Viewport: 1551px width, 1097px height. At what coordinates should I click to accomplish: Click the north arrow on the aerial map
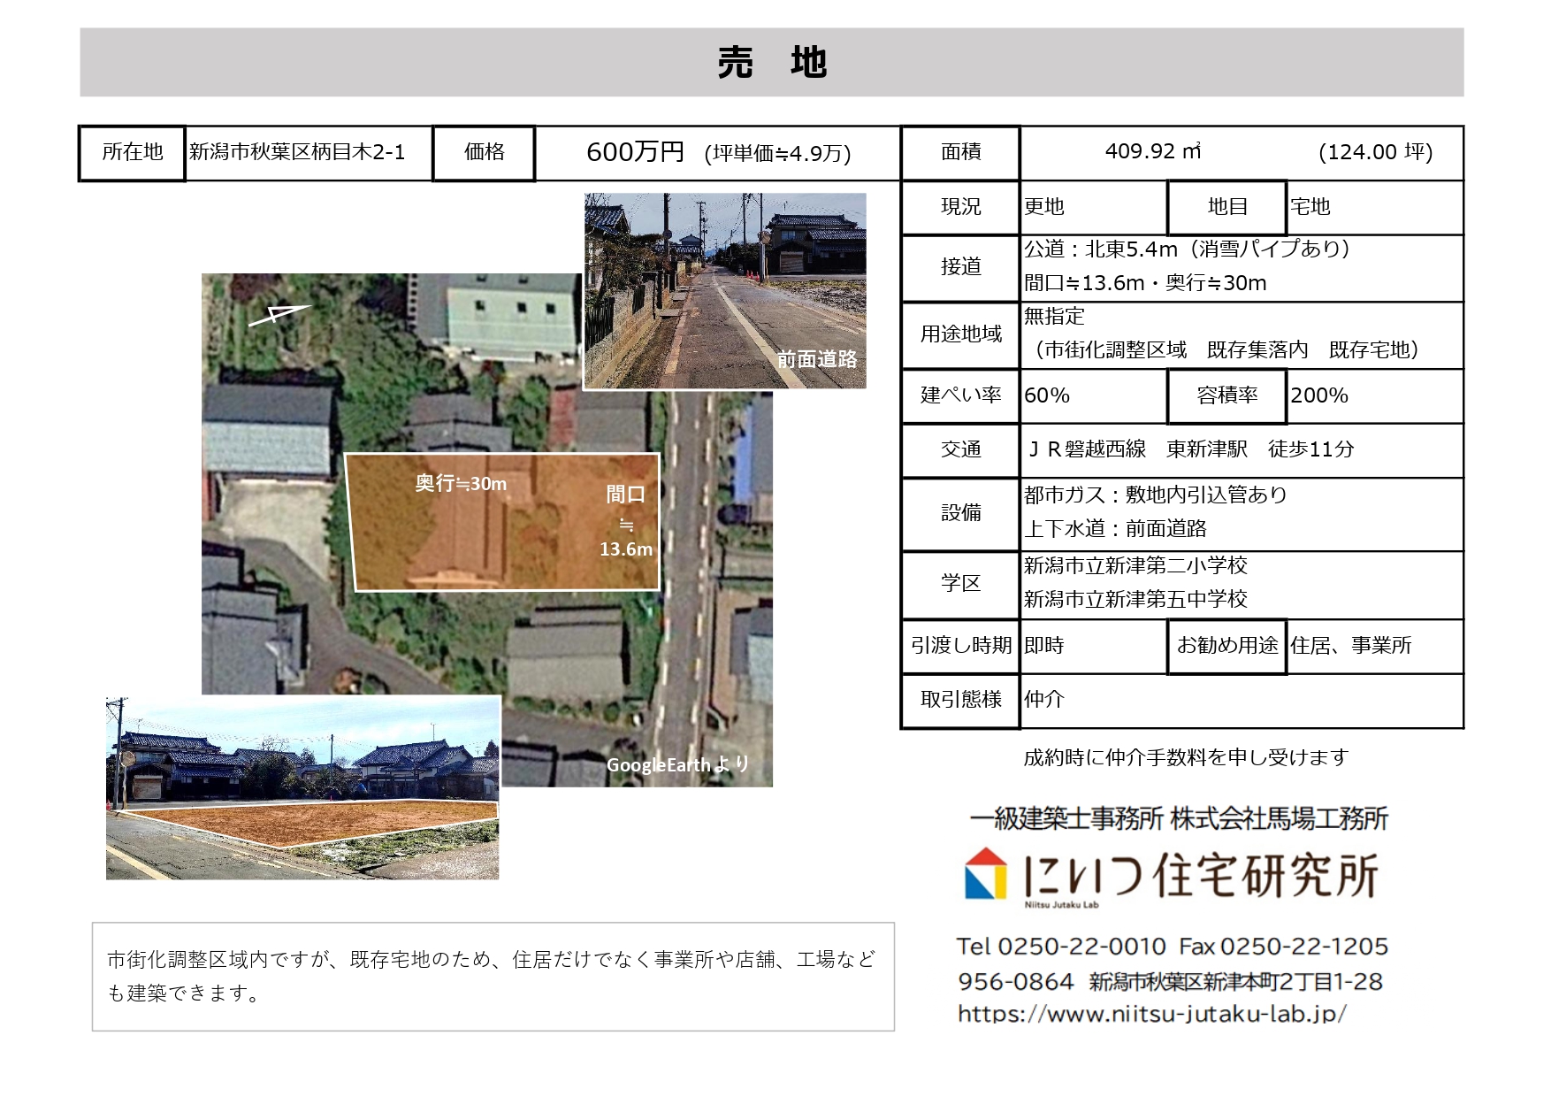click(x=279, y=314)
